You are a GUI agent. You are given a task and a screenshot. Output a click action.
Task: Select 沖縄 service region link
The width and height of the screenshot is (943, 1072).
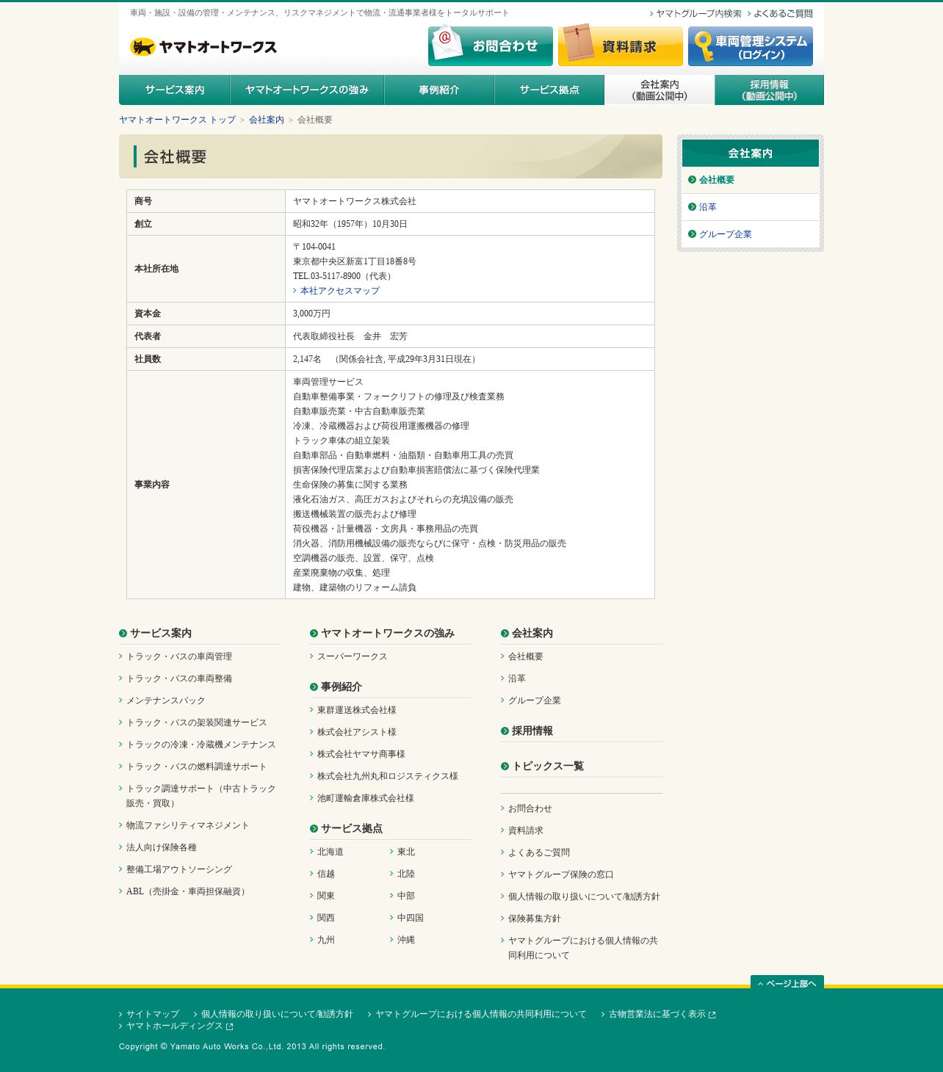[x=406, y=940]
